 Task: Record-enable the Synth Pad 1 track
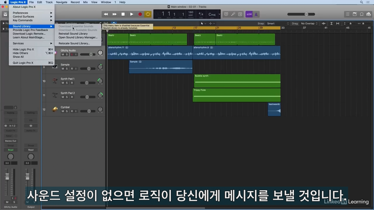tap(72, 83)
